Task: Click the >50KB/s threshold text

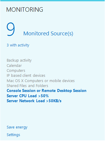Action: [54, 101]
